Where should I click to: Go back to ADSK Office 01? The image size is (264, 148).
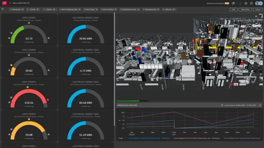click(x=21, y=3)
